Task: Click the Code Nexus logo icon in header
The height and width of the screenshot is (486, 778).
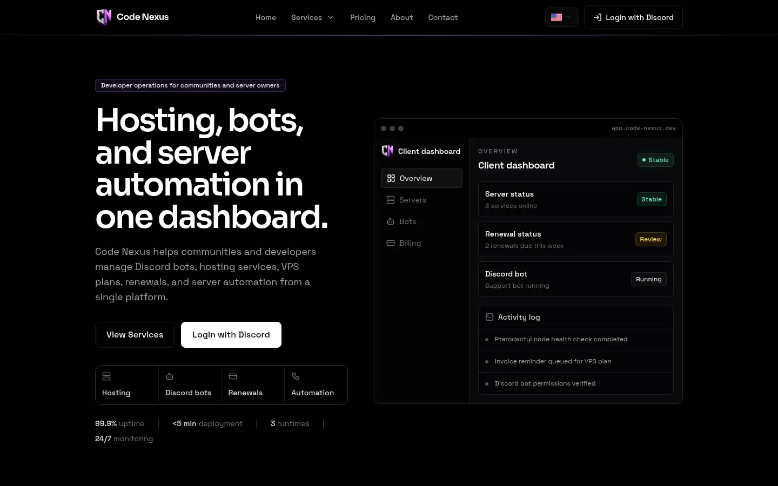Action: pos(104,17)
